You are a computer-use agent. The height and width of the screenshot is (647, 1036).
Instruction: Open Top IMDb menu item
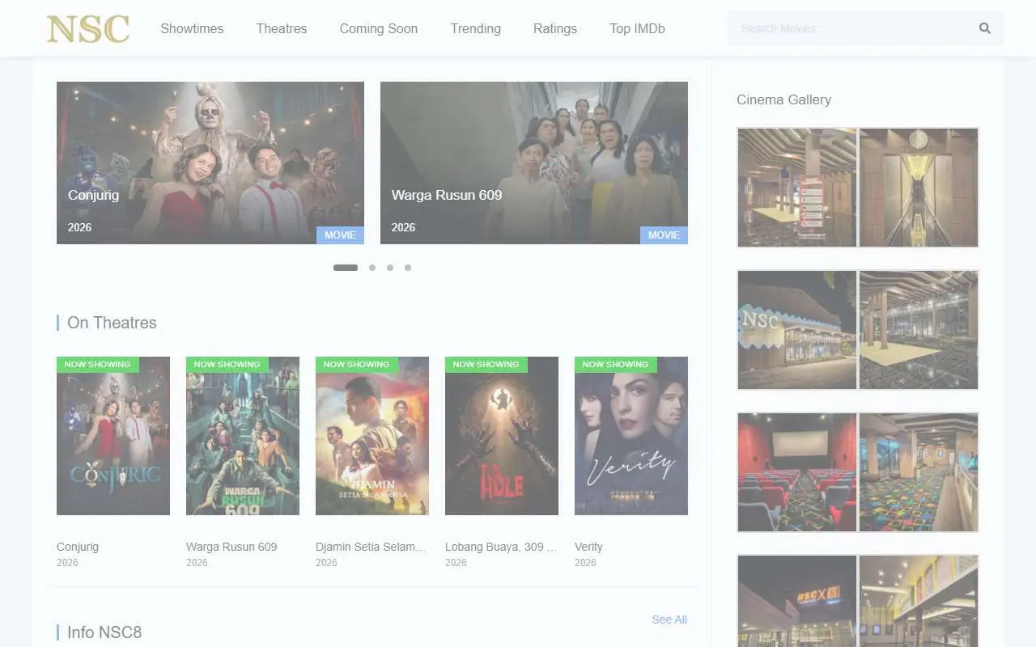pos(637,28)
